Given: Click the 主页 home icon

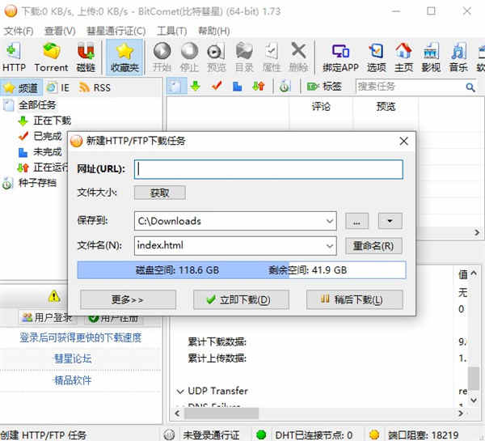Looking at the screenshot, I should click(x=404, y=57).
